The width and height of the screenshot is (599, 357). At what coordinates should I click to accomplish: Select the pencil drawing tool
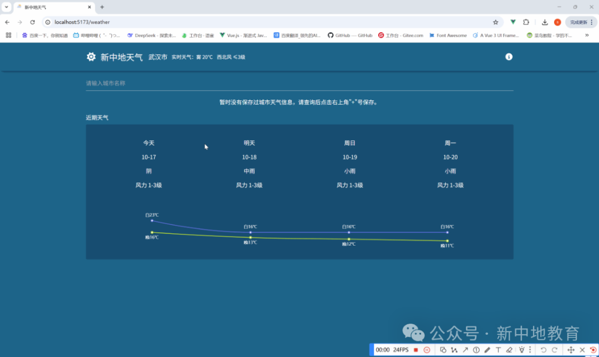click(x=487, y=350)
